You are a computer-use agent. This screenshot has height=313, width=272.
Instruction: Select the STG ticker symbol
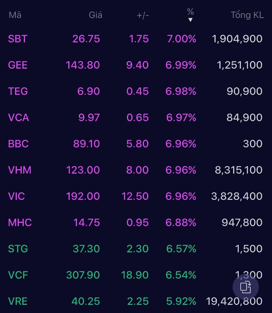18,249
